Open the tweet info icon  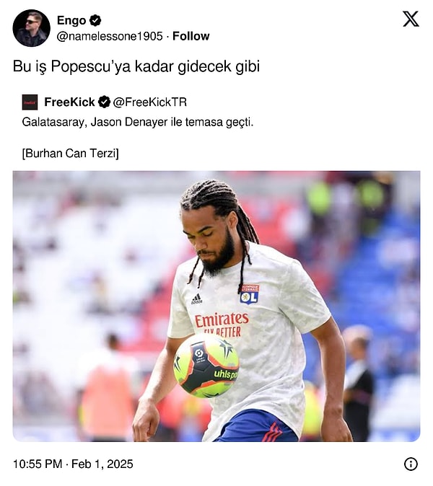point(411,464)
